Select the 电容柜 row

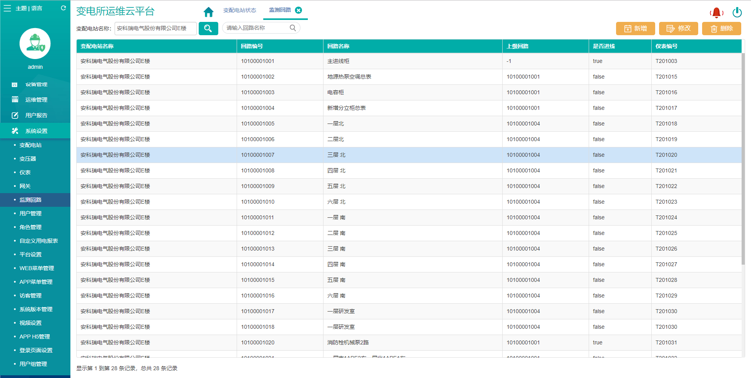409,92
